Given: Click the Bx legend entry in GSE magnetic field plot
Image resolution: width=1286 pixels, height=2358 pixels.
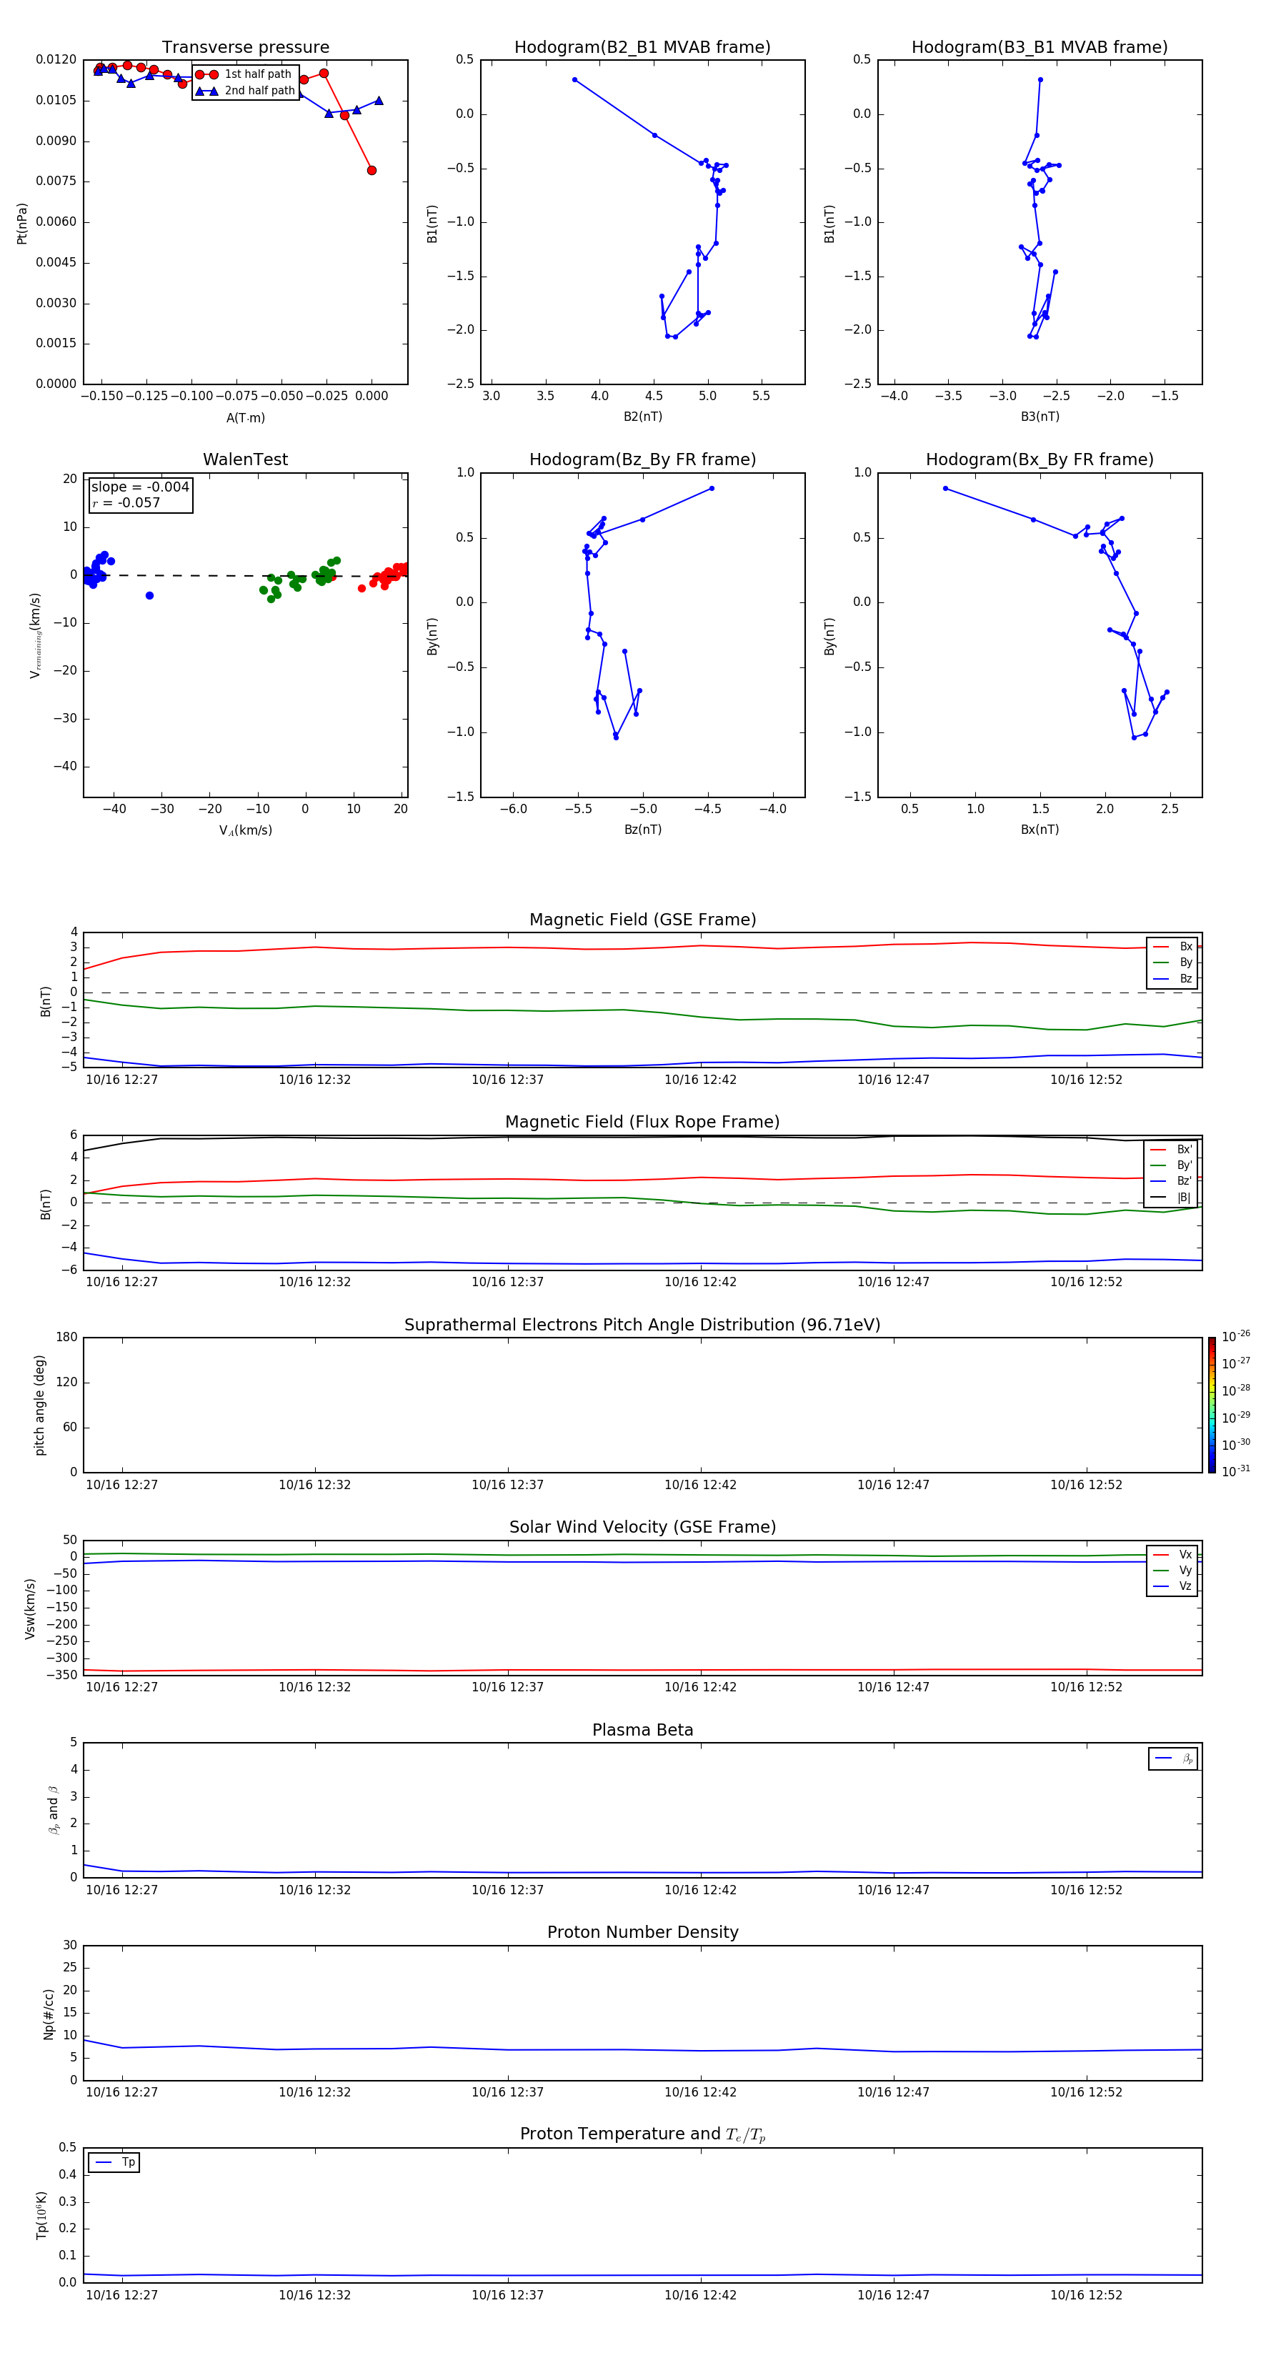Looking at the screenshot, I should pyautogui.click(x=1172, y=947).
